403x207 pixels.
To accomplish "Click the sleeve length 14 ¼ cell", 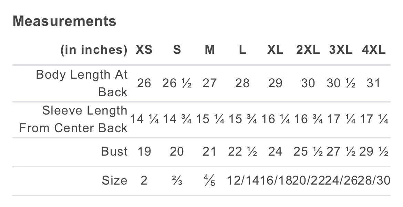I will coord(144,119).
